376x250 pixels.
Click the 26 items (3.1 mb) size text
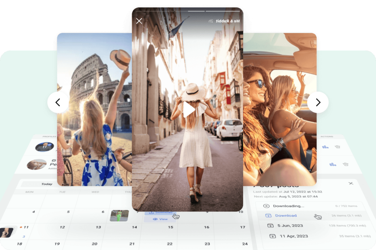point(347,215)
